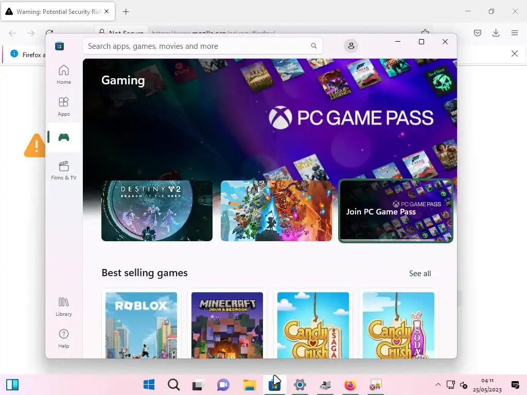Open Settings gear on the taskbar
Image resolution: width=527 pixels, height=395 pixels.
tap(300, 385)
